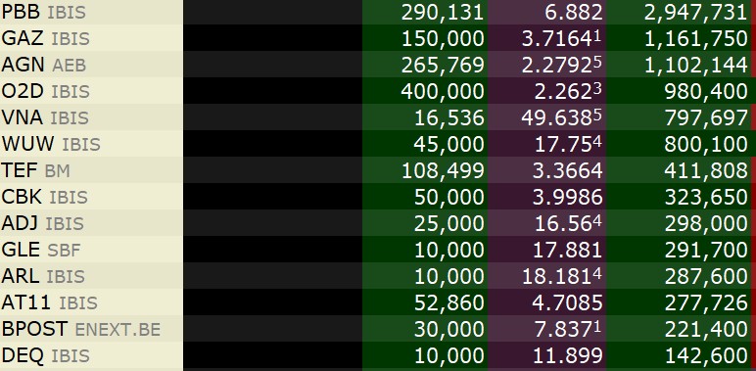Click quantity 290,131 in PBB row
This screenshot has width=756, height=371.
pos(442,13)
